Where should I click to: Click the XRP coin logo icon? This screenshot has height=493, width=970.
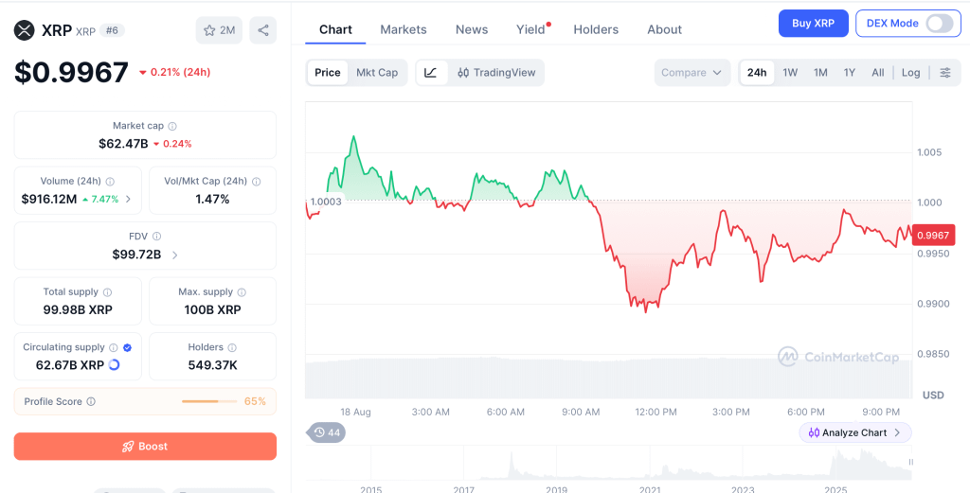[25, 30]
